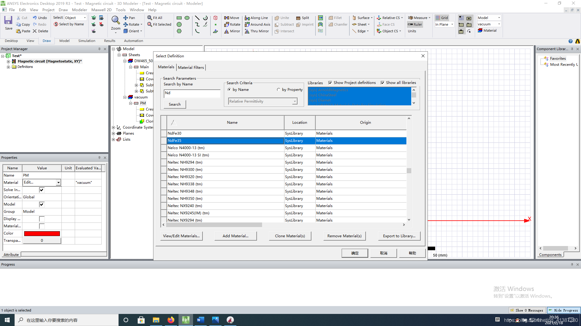Switch to the Material Filters tab
Screen dimensions: 581x326
point(191,67)
